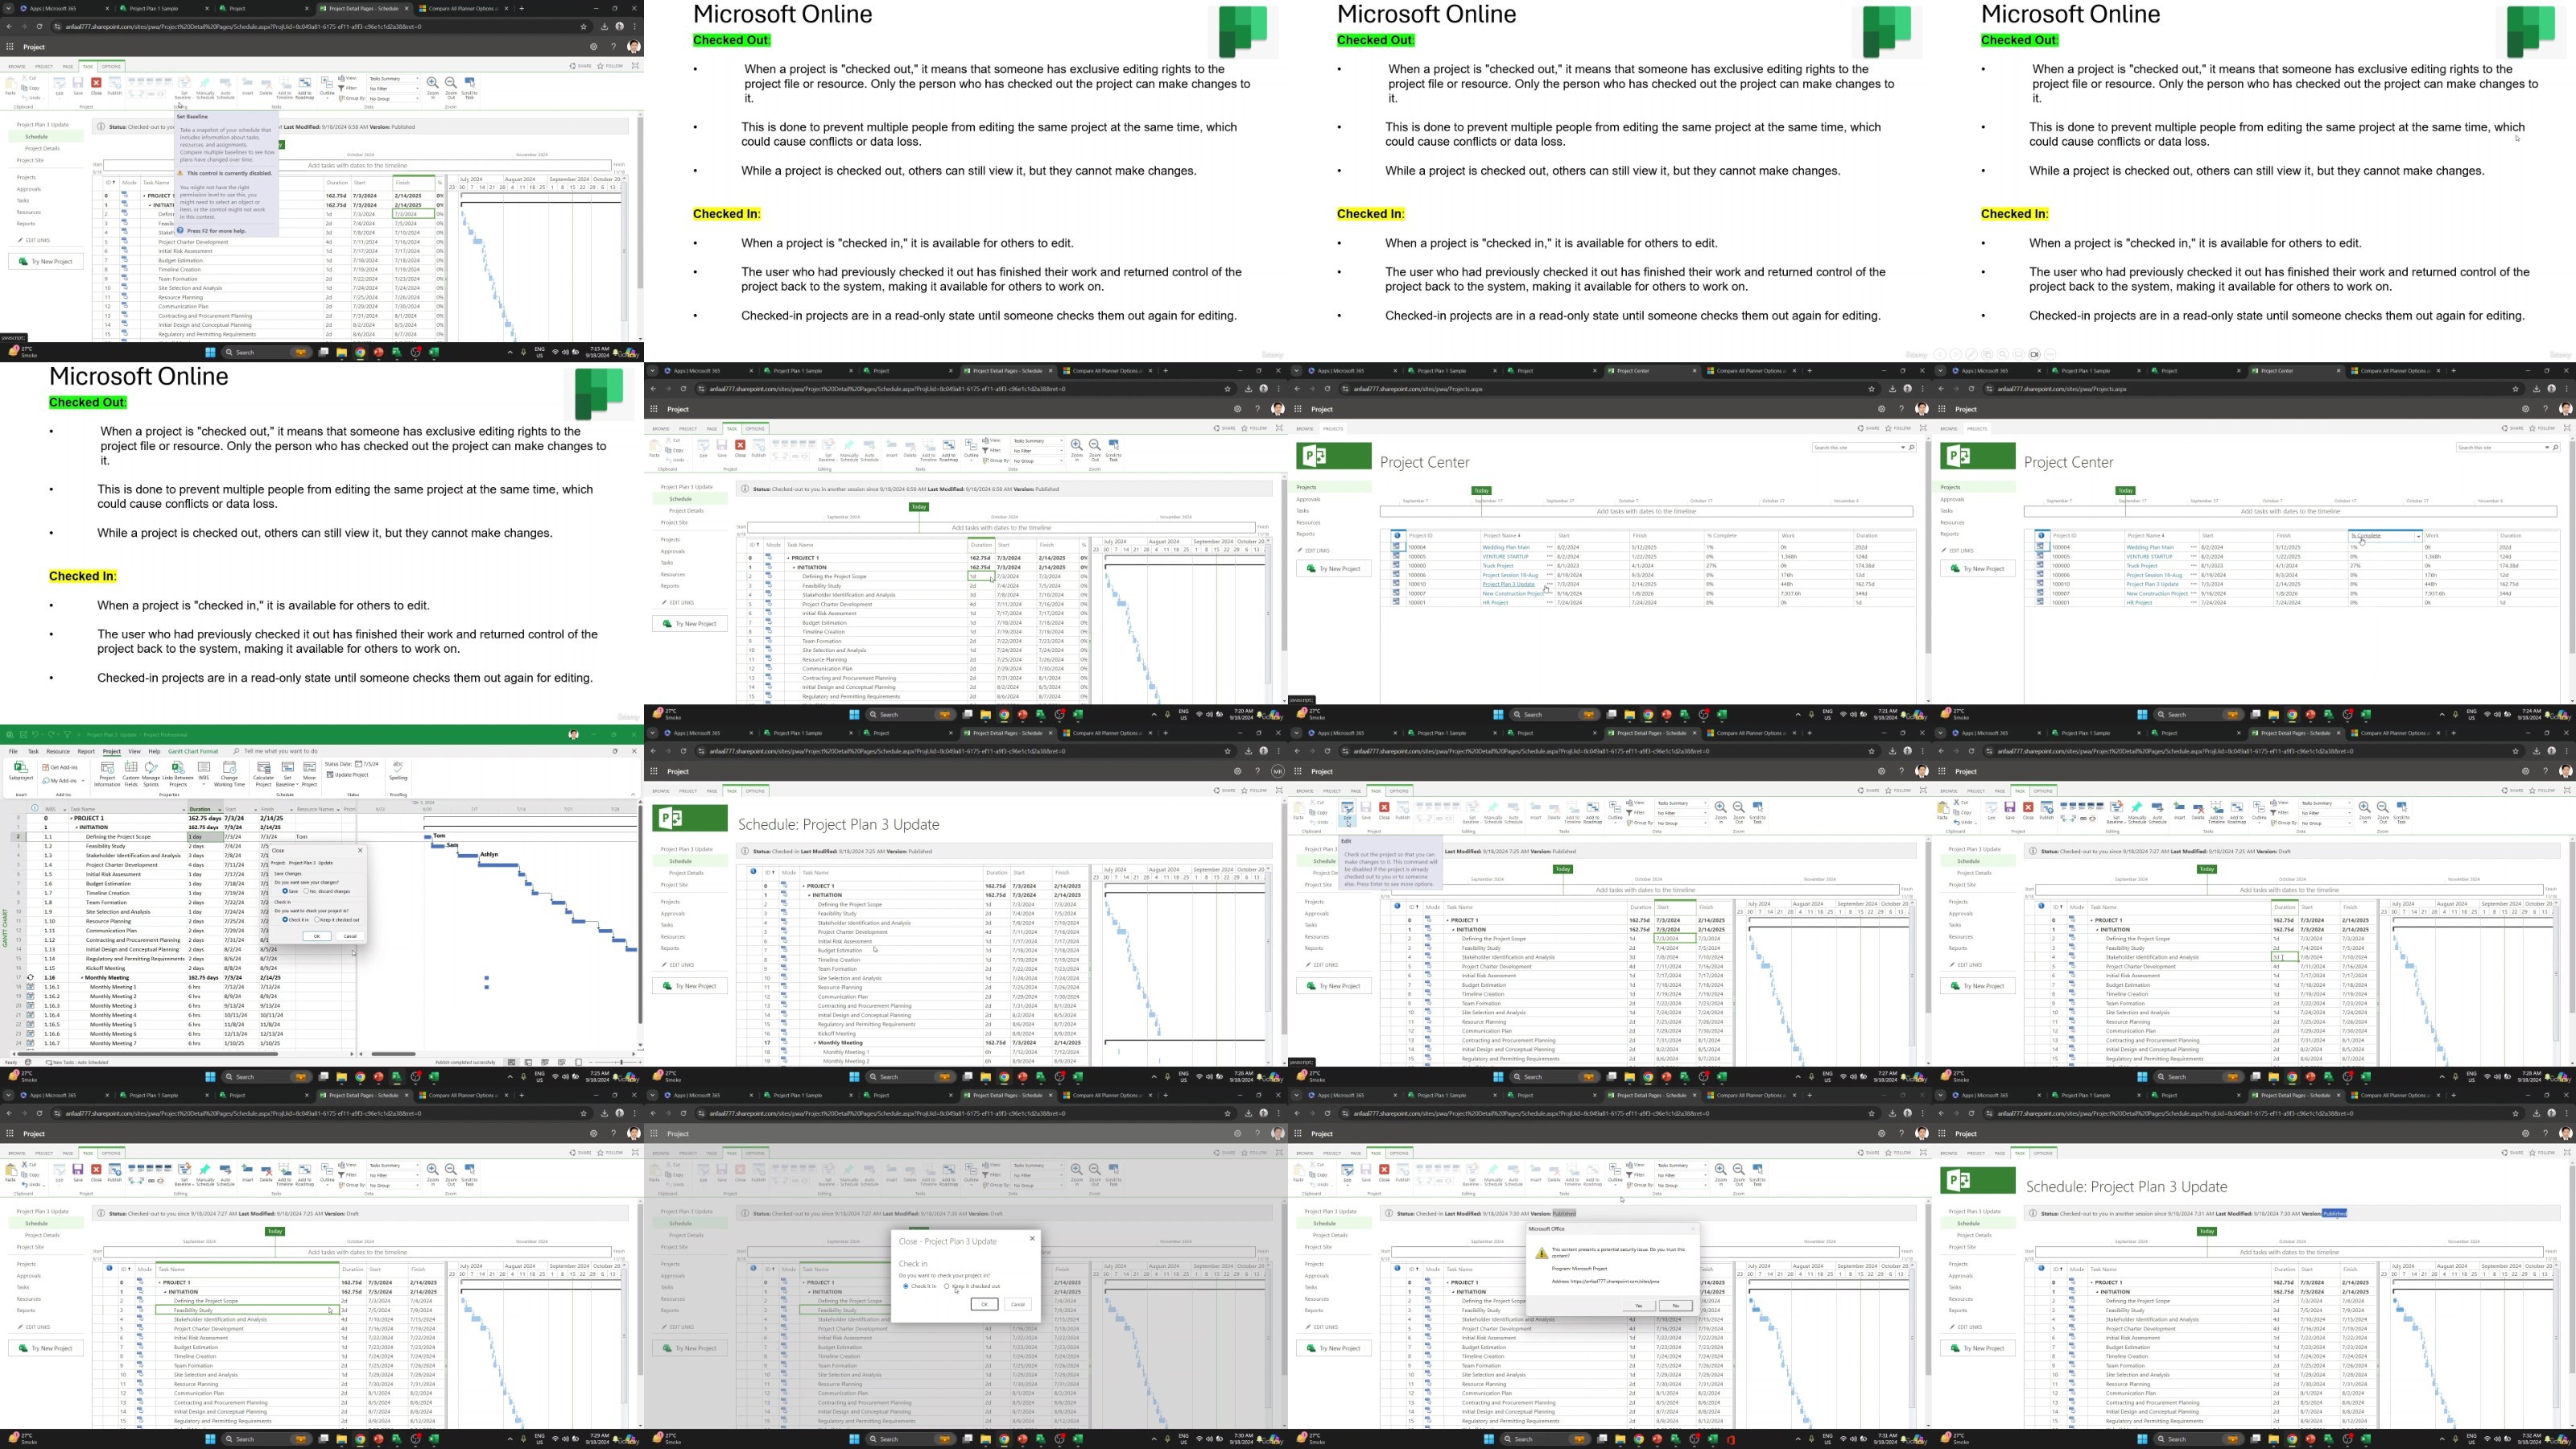Select 'Keep it checked out' in web 'Close - Project Plan 3 Update' dialog
Viewport: 2576px width, 1449px height.
tap(971, 1286)
